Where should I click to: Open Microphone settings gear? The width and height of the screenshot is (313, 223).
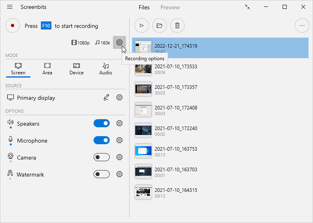pos(119,140)
